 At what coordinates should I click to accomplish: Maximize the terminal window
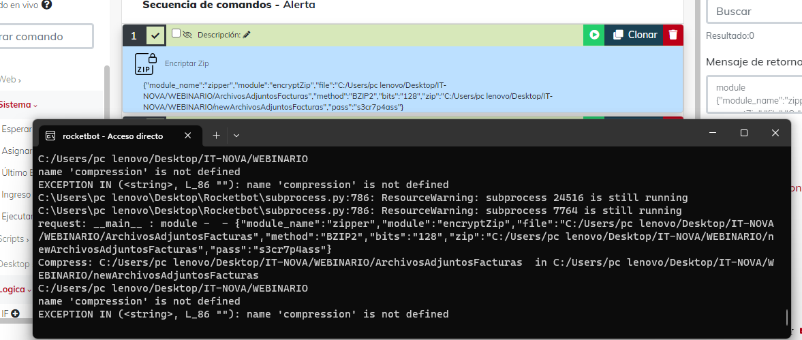pyautogui.click(x=744, y=133)
